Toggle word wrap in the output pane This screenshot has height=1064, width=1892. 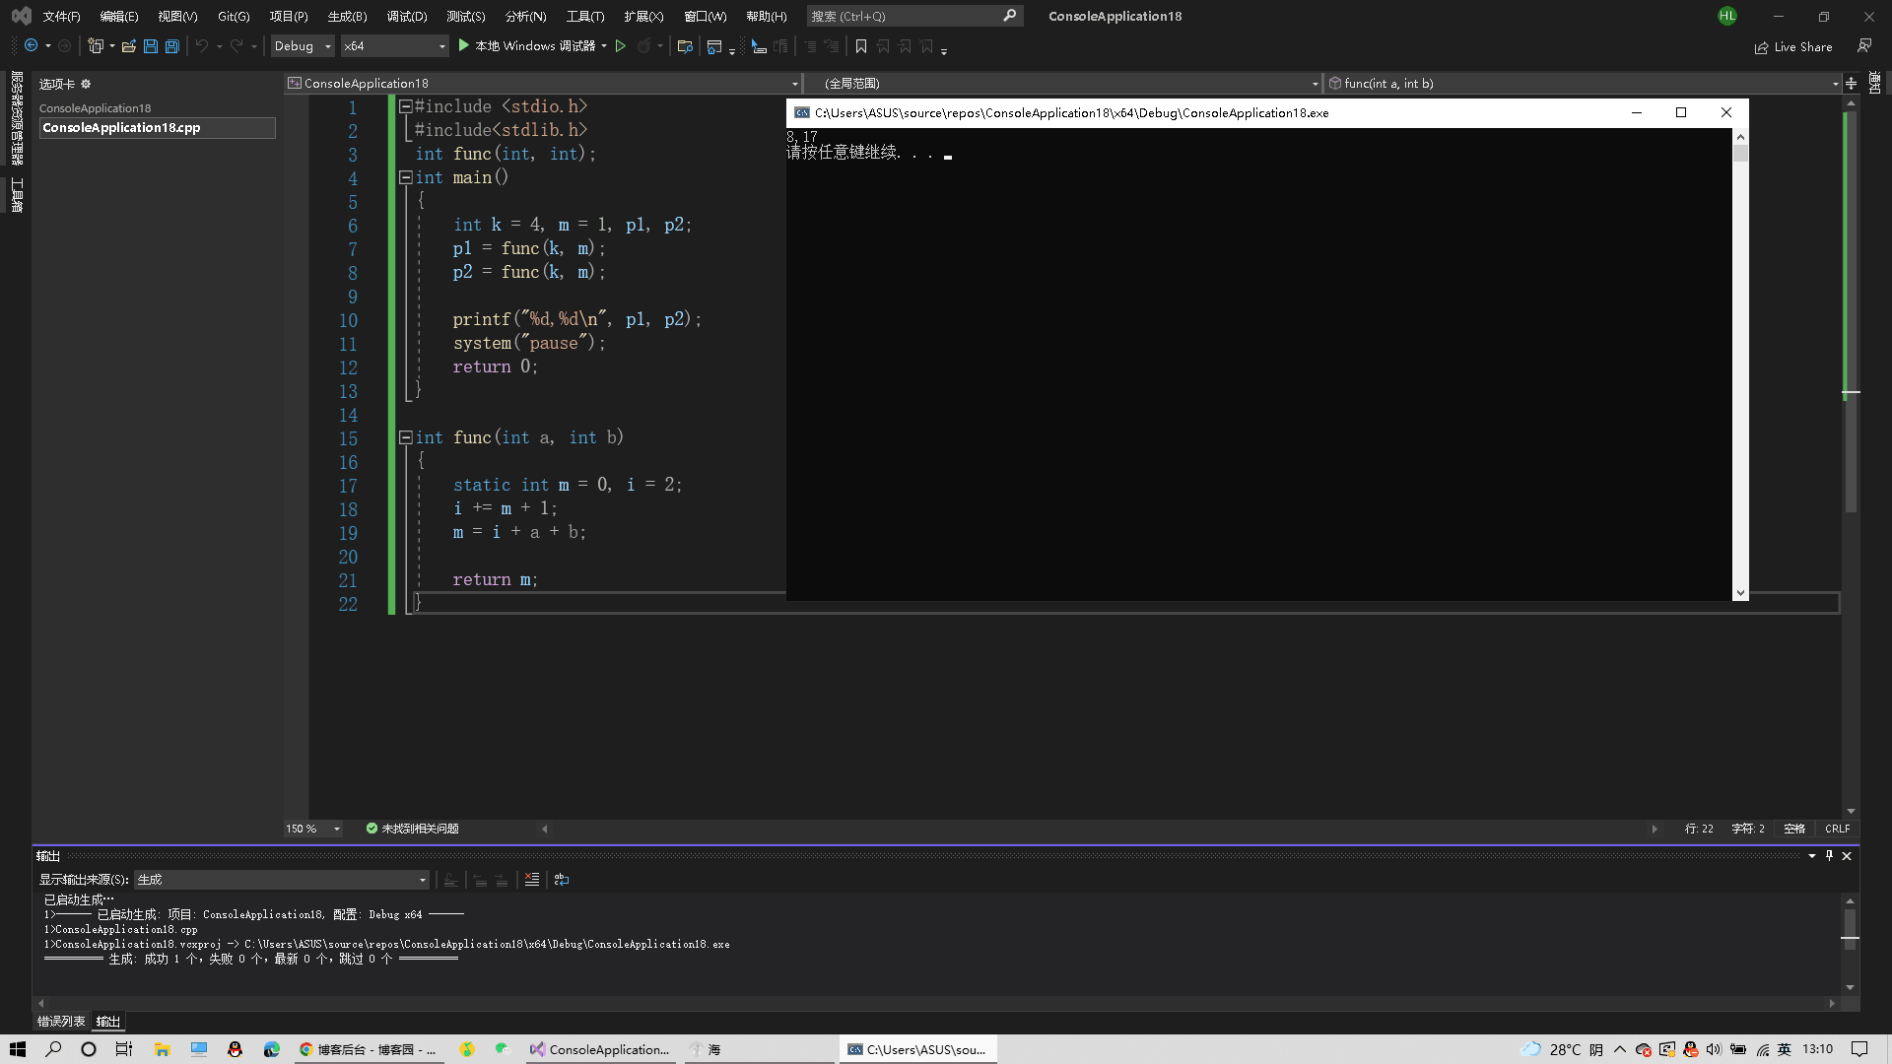(x=562, y=880)
